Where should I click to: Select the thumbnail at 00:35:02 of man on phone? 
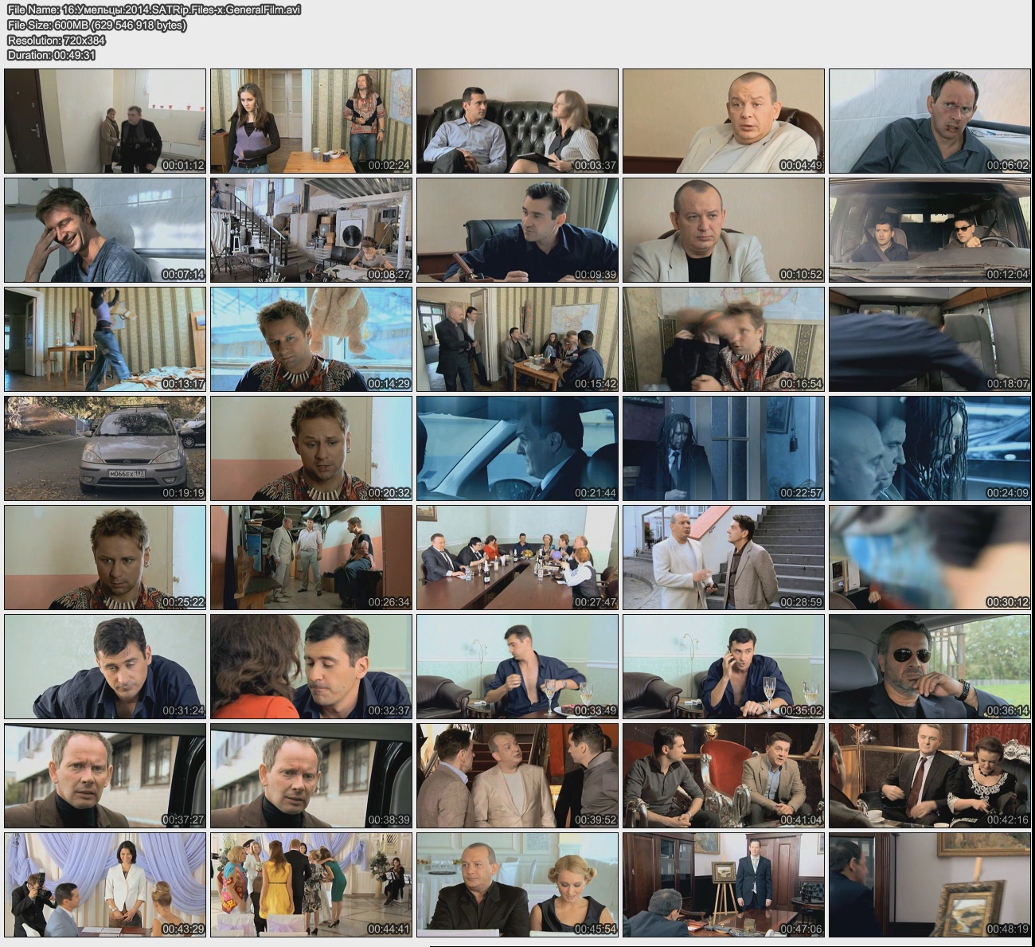pyautogui.click(x=724, y=667)
